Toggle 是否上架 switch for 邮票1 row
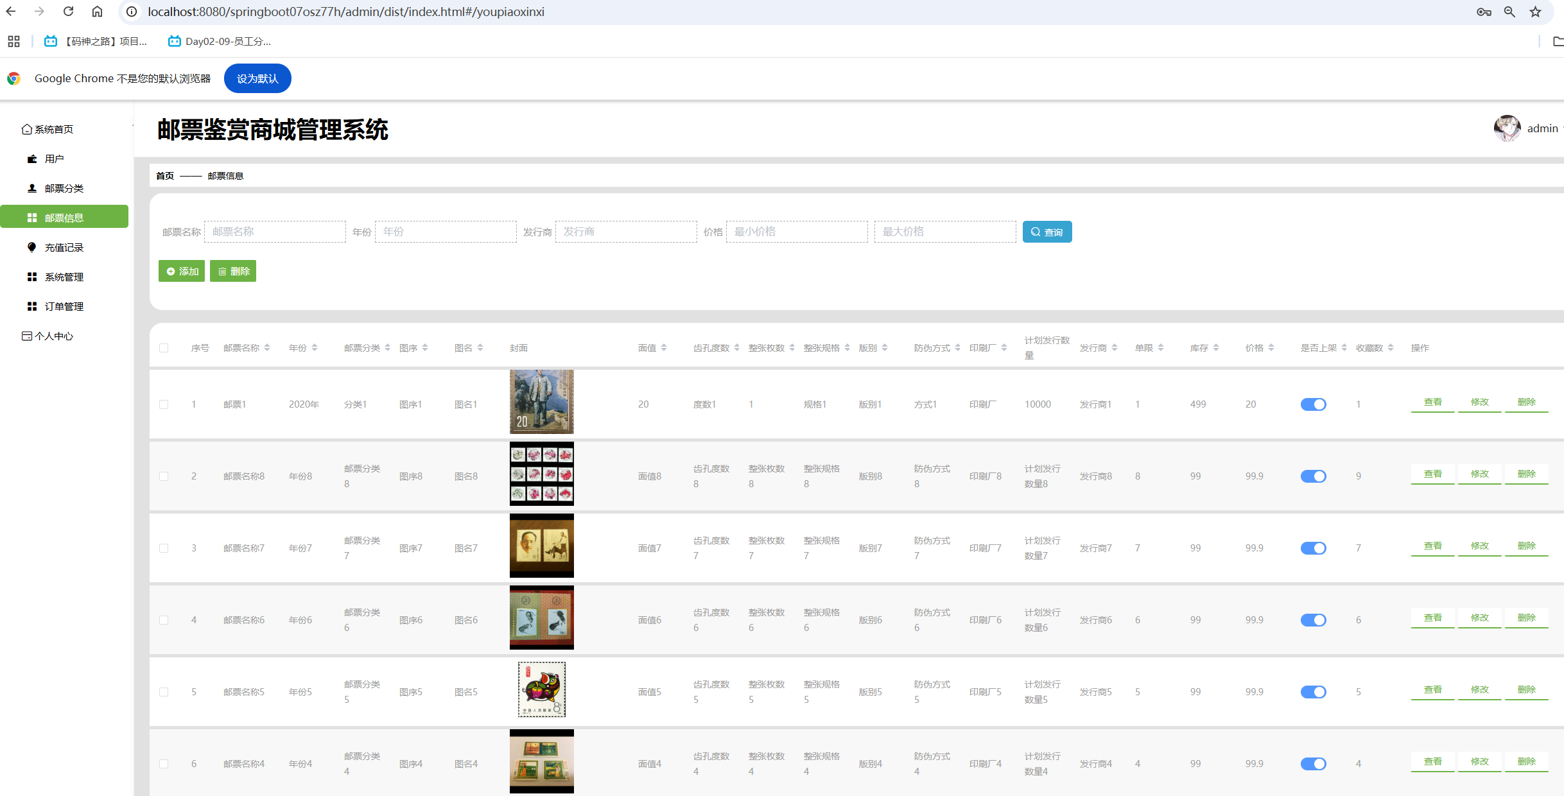The height and width of the screenshot is (796, 1564). (1313, 404)
